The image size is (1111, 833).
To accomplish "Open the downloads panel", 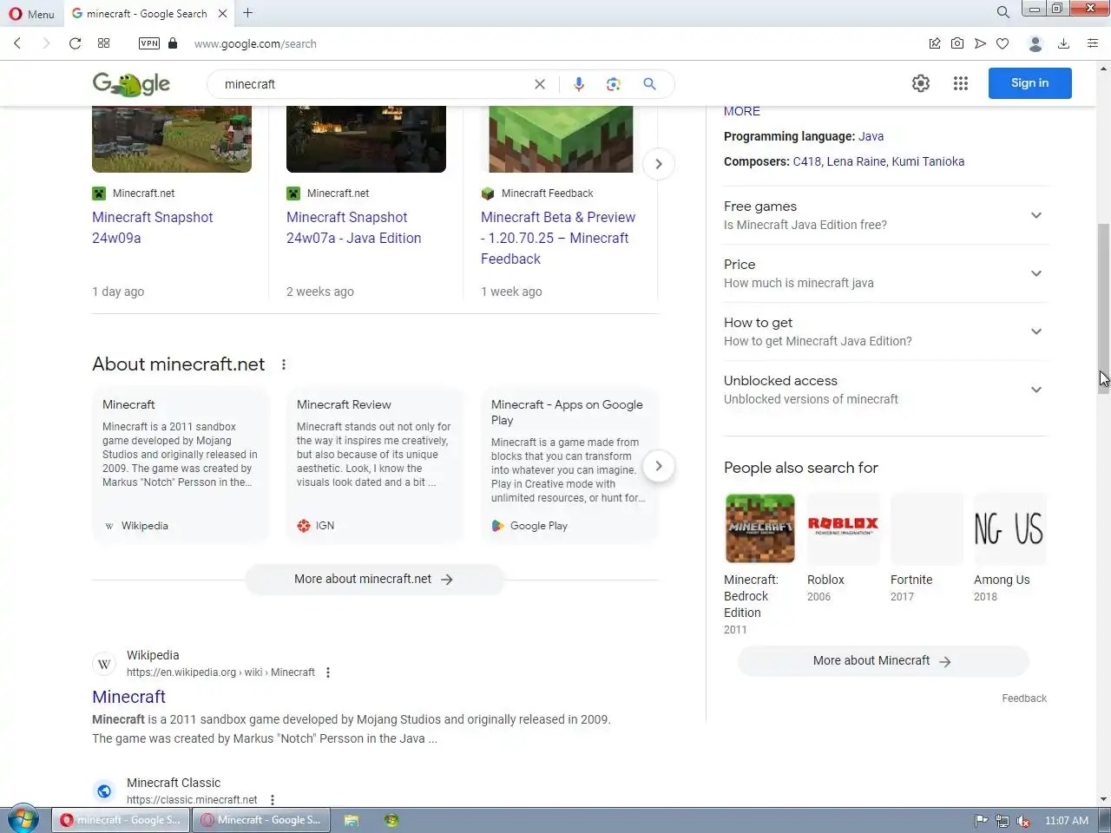I will [x=1063, y=43].
